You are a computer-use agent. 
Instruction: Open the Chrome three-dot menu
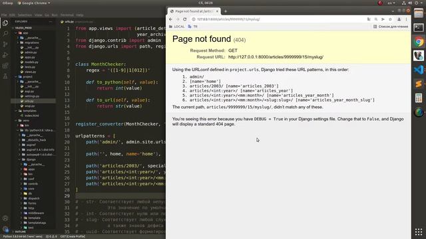407,19
